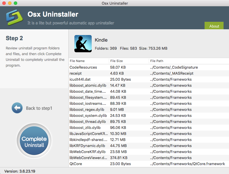
Task: Minimize the window with yellow button
Action: click(10, 3)
